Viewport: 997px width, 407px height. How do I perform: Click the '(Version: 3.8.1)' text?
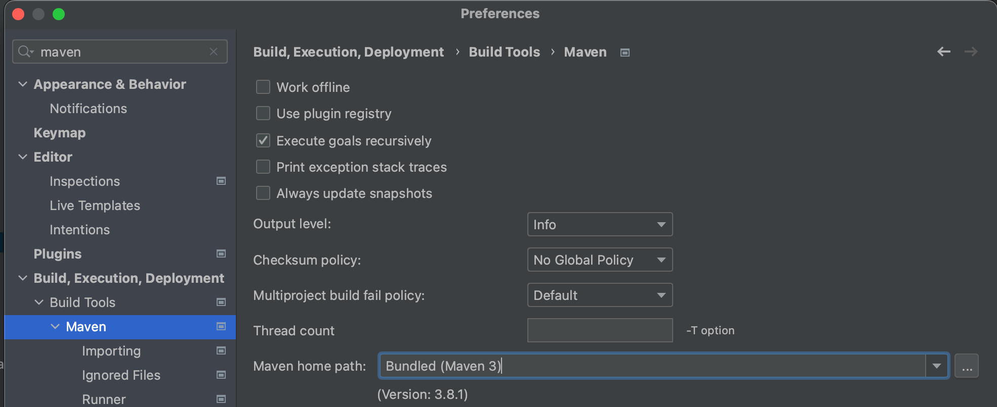click(x=423, y=394)
